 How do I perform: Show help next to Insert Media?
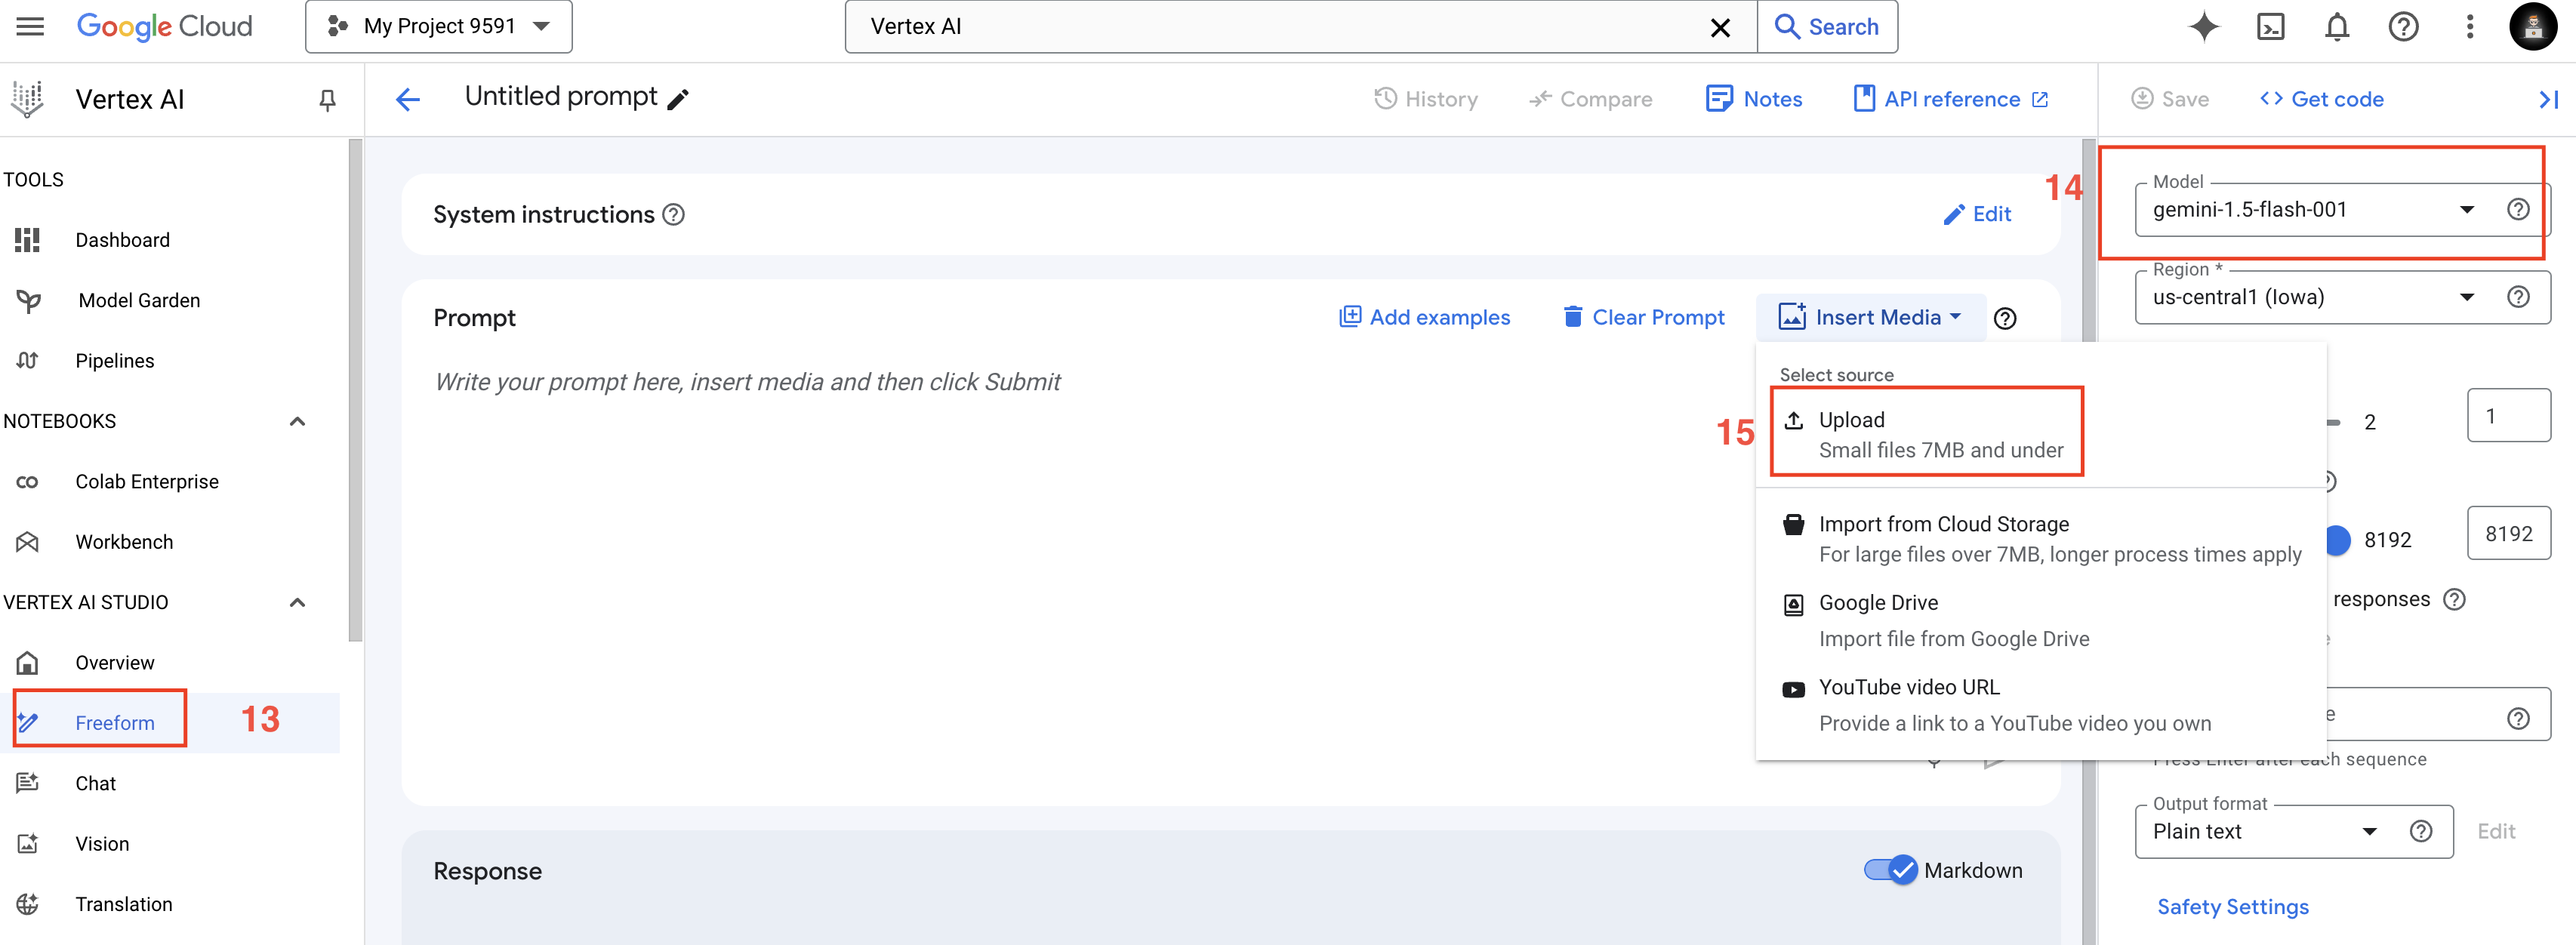point(2005,319)
